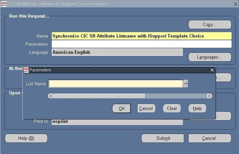Click the Clear button in the Parameters dialog
The width and height of the screenshot is (239, 154).
point(172,108)
